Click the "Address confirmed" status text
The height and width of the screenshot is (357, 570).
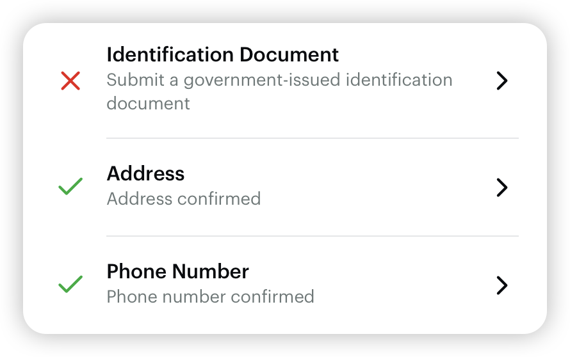183,198
